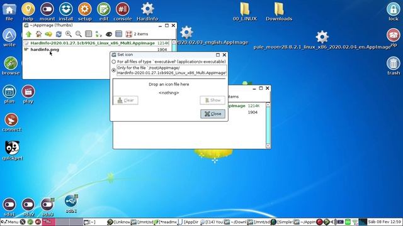Open the plan calendar icon
The width and height of the screenshot is (403, 226).
pyautogui.click(x=9, y=94)
